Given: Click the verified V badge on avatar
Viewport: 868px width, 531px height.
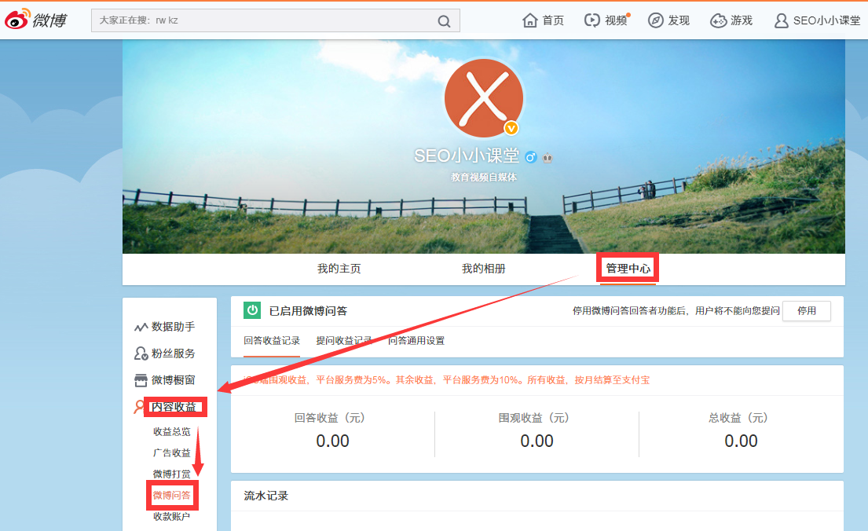Looking at the screenshot, I should click(x=511, y=129).
